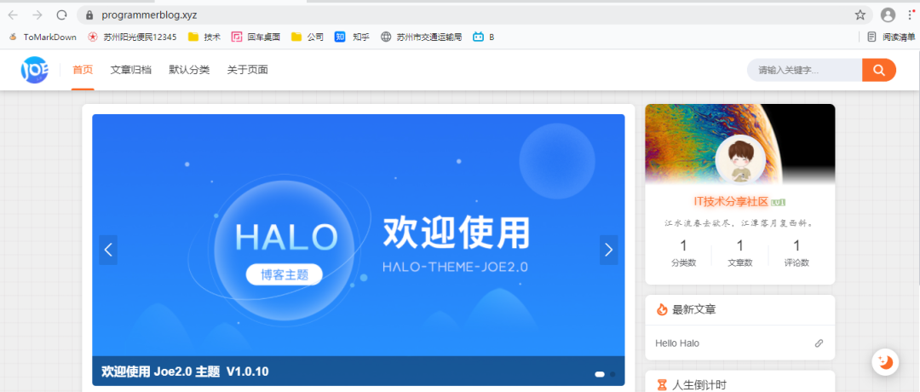Open 默认分类 navigation item

[x=189, y=70]
